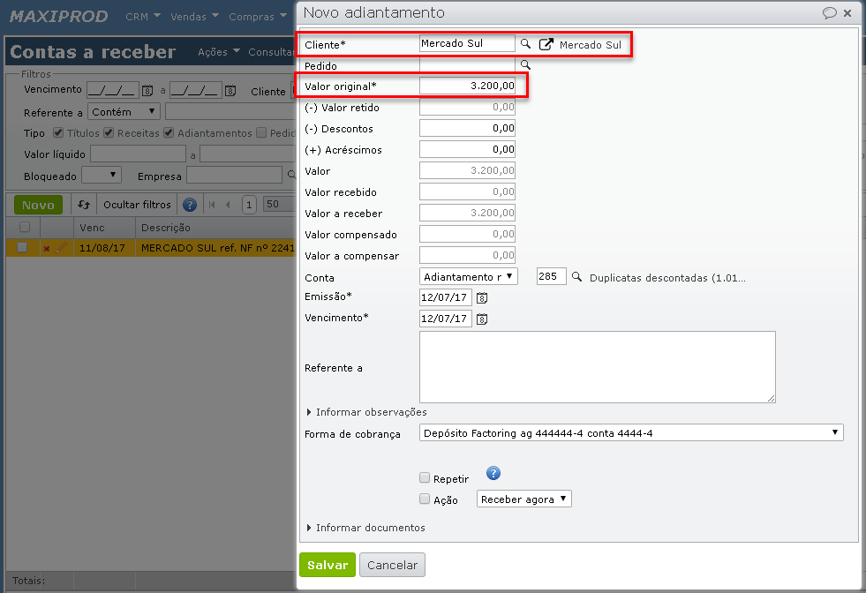Viewport: 866px width, 593px height.
Task: Open the Referente a Contém dropdown
Action: (124, 111)
